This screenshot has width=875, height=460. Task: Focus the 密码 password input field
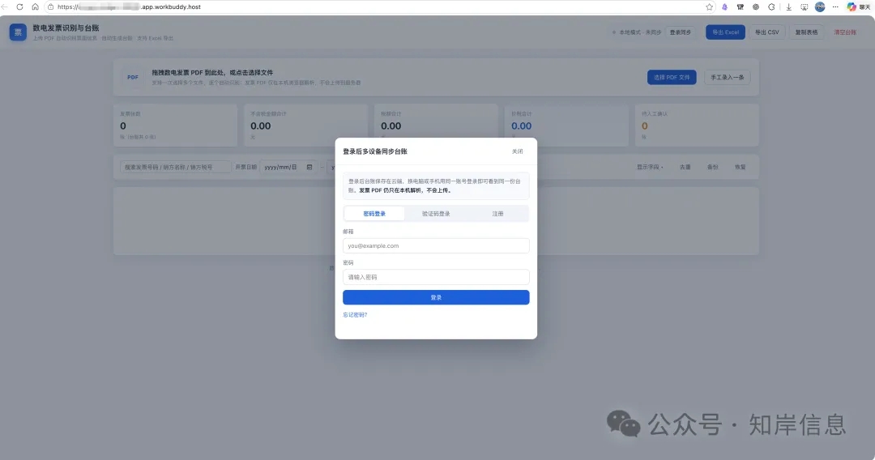pyautogui.click(x=436, y=276)
